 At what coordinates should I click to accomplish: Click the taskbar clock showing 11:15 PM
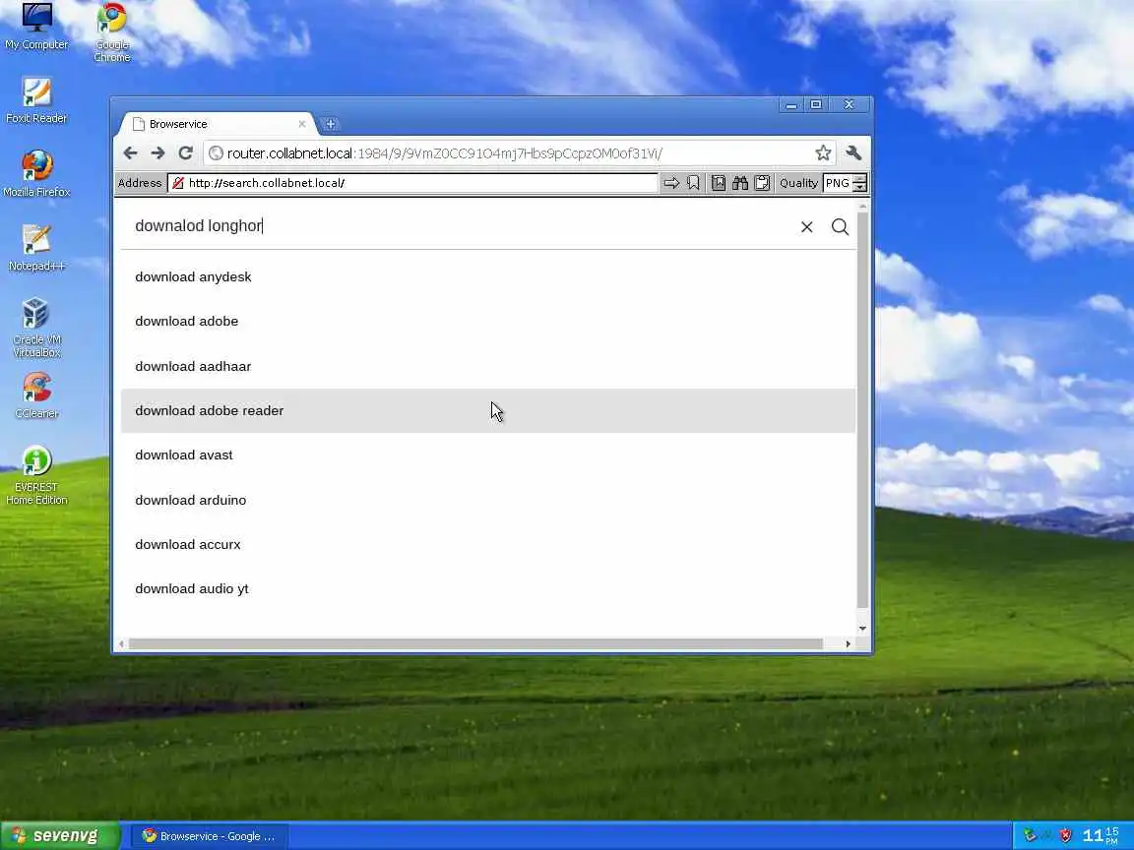point(1101,835)
